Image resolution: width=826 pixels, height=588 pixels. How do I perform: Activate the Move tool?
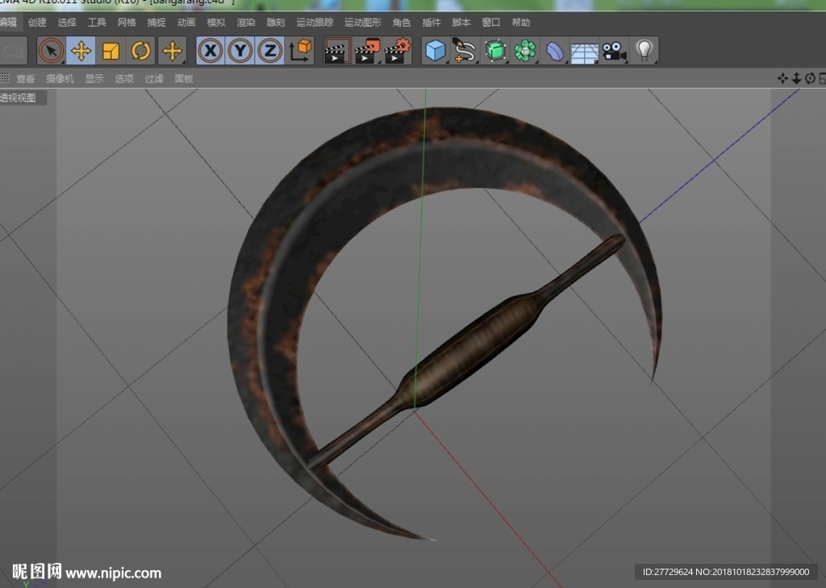[81, 51]
